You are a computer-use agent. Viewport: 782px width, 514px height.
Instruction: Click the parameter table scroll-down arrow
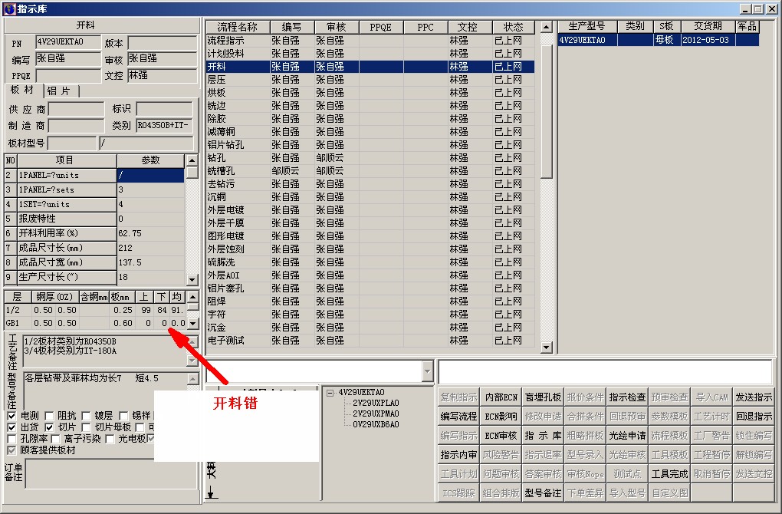(192, 279)
